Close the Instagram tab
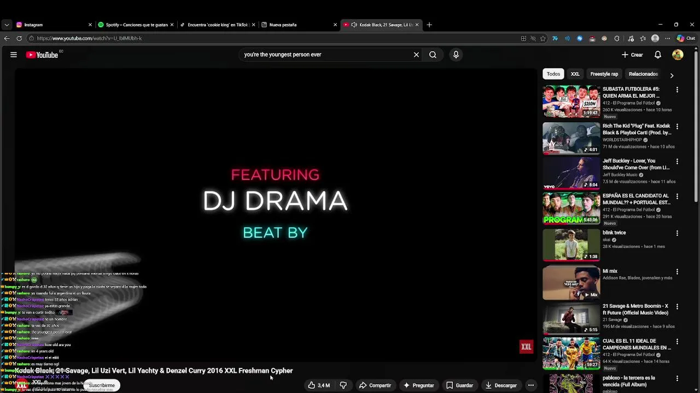This screenshot has height=393, width=700. click(x=90, y=25)
